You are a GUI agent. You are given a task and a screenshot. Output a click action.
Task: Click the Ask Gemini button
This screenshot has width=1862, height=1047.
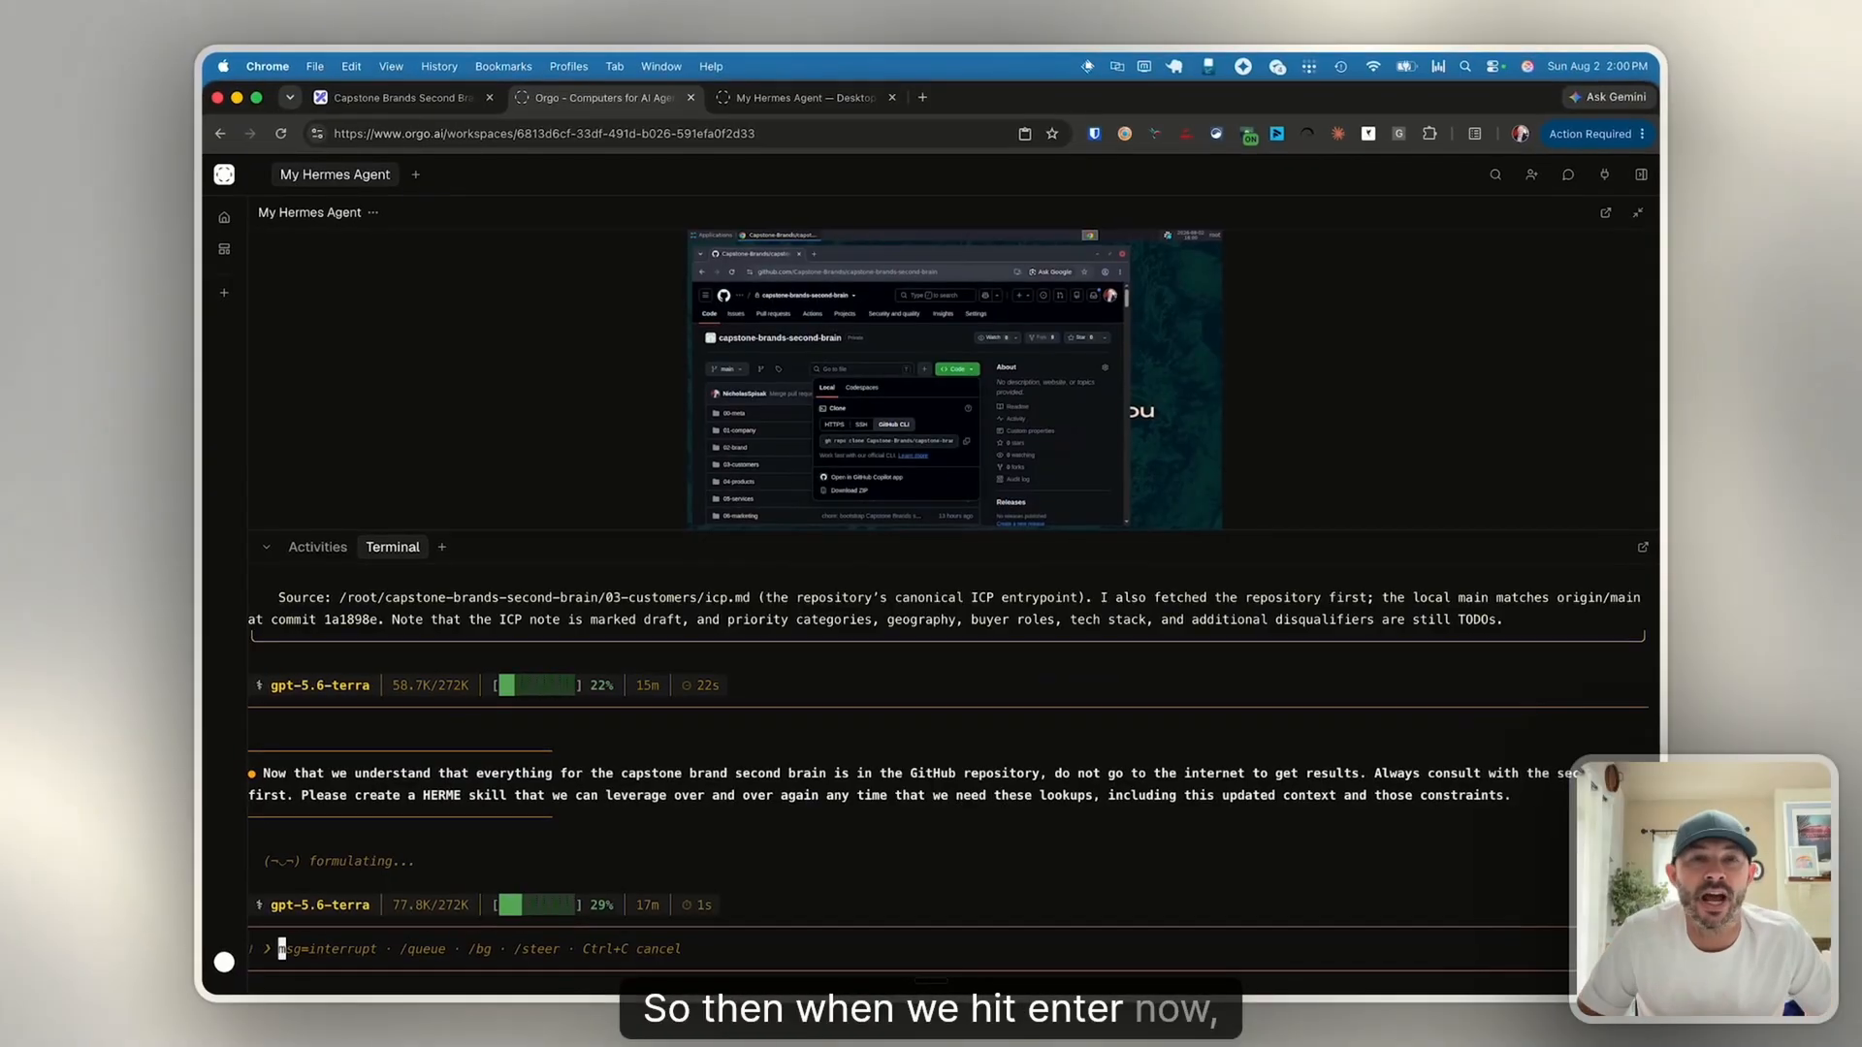click(1607, 97)
